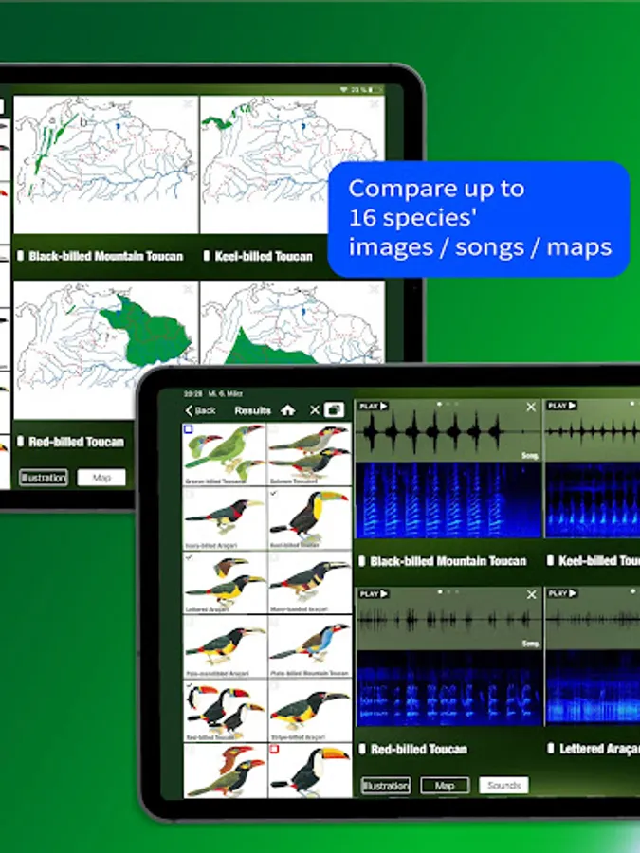Switch to Illustration tab on front tablet
Image resolution: width=640 pixels, height=853 pixels.
pyautogui.click(x=386, y=786)
